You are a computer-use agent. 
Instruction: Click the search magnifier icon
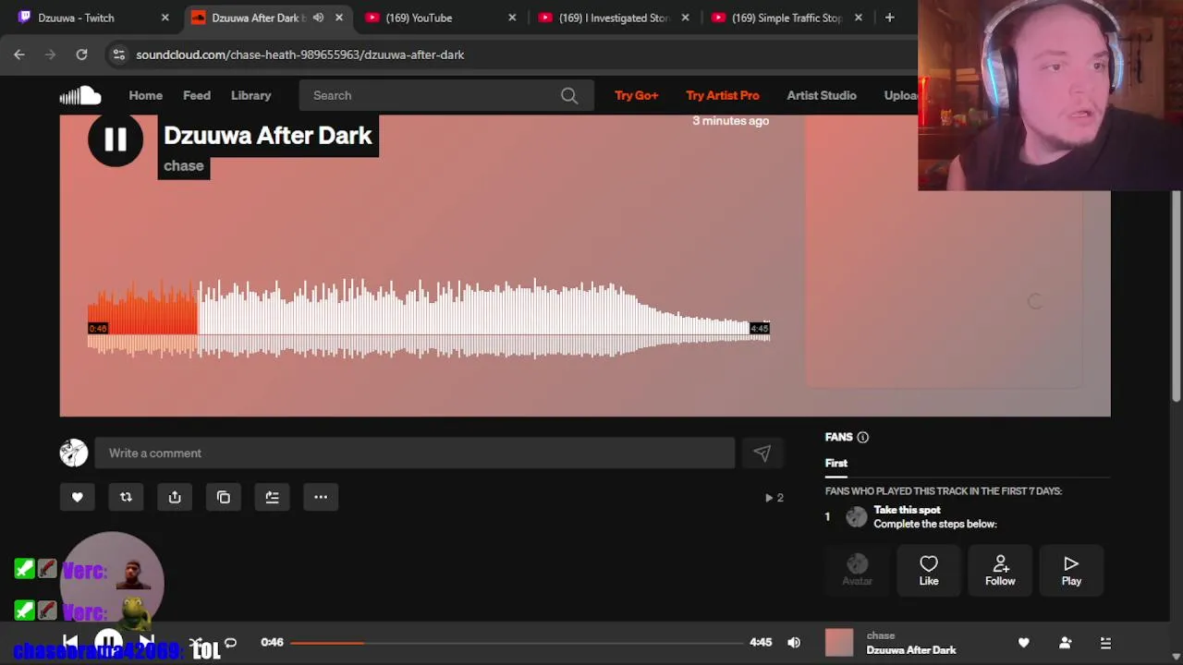click(569, 95)
